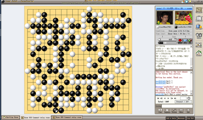This screenshot has width=203, height=120.
Task: Click the 'Betting has ended. Thank you.' message
Action: click(169, 77)
